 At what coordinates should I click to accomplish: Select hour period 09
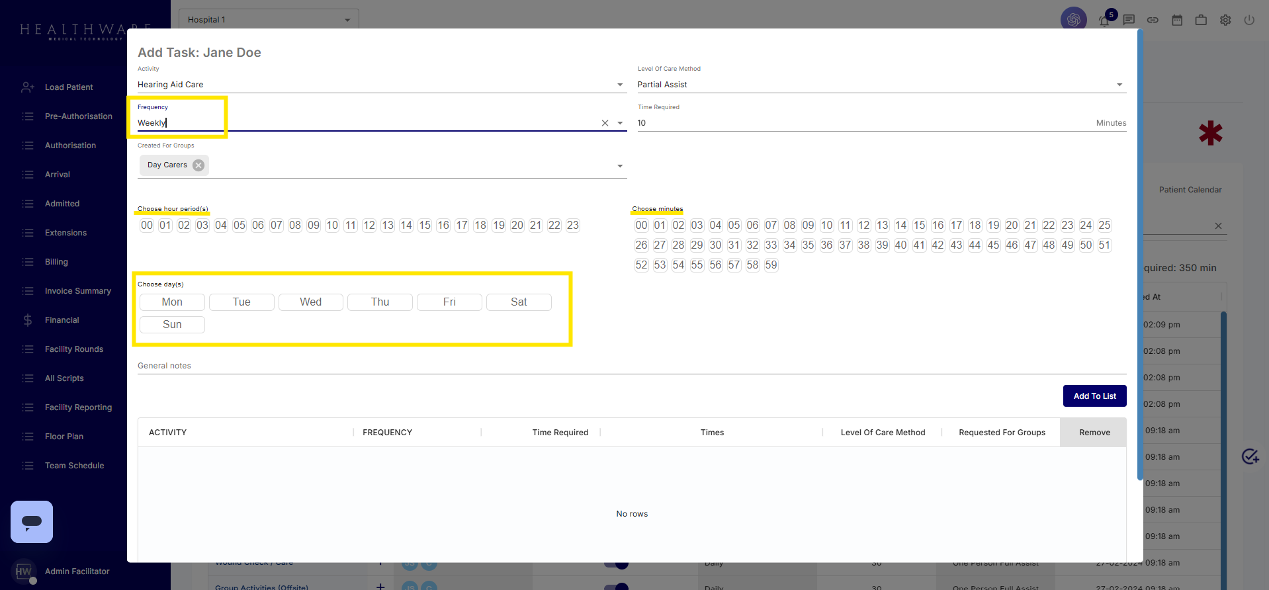(314, 226)
